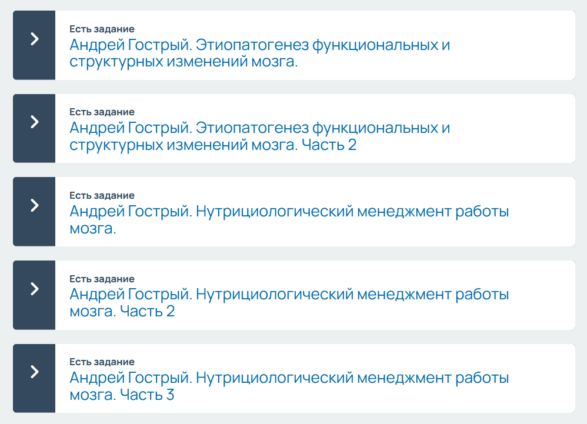Click arrow icon beside 'Нутрициологический менеджмент… Часть 2'
Screen dimensions: 587x424
click(34, 289)
